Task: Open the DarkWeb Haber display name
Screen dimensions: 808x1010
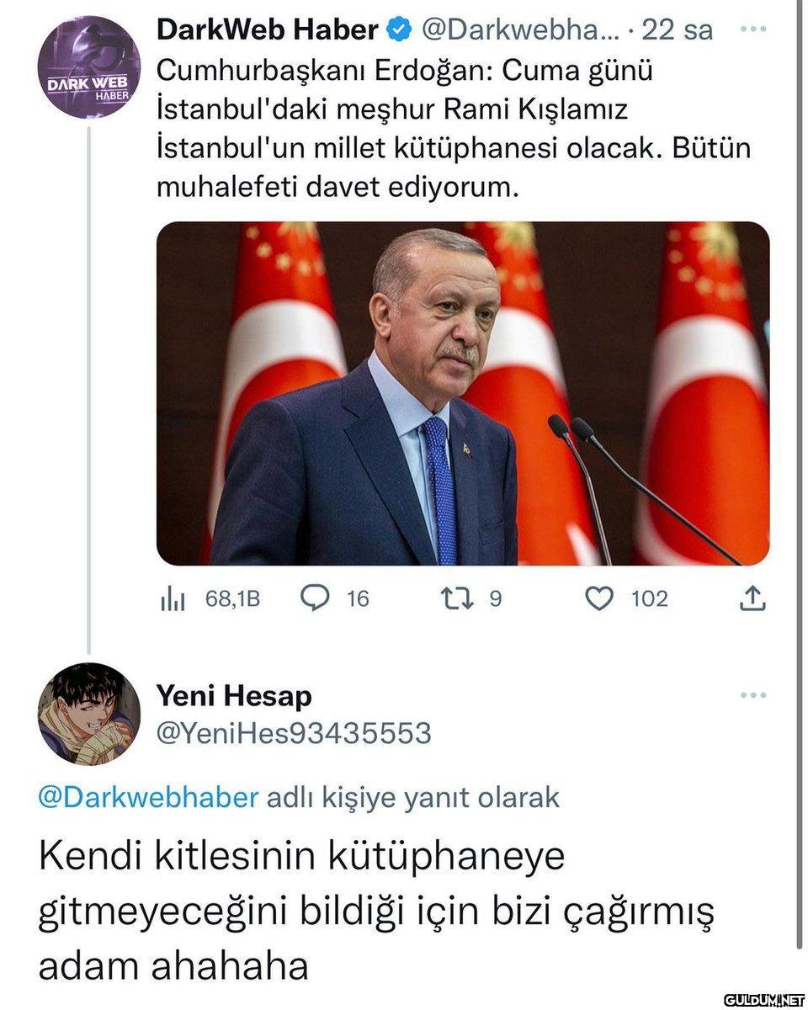Action: [268, 31]
